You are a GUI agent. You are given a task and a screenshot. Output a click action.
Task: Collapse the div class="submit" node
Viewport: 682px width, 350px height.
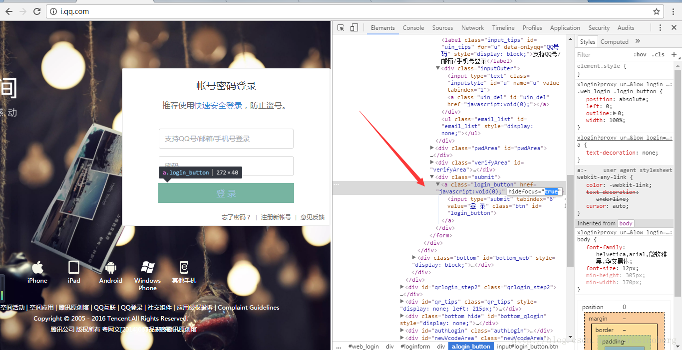point(432,177)
